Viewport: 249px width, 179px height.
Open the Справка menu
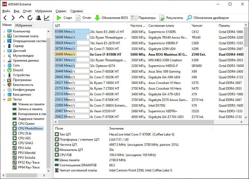click(x=77, y=11)
